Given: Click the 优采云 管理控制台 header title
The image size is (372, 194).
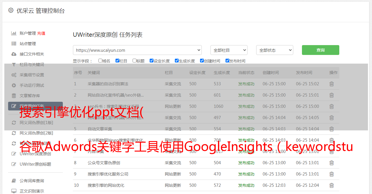Looking at the screenshot, I should tap(41, 11).
